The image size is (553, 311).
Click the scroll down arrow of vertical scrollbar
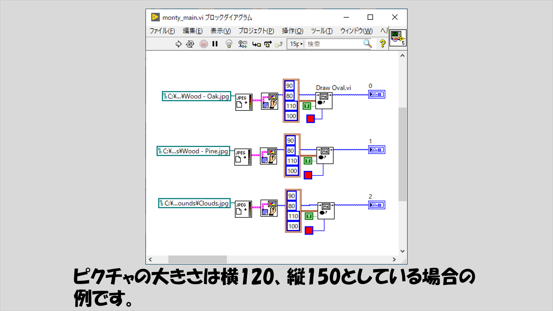tap(403, 251)
